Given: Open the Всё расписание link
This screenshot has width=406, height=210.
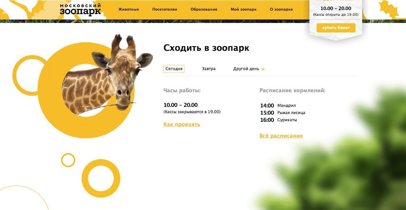Looking at the screenshot, I should 281,136.
